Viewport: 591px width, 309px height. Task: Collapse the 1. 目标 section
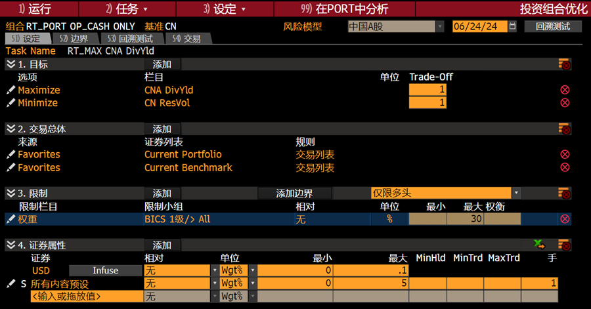(11, 64)
